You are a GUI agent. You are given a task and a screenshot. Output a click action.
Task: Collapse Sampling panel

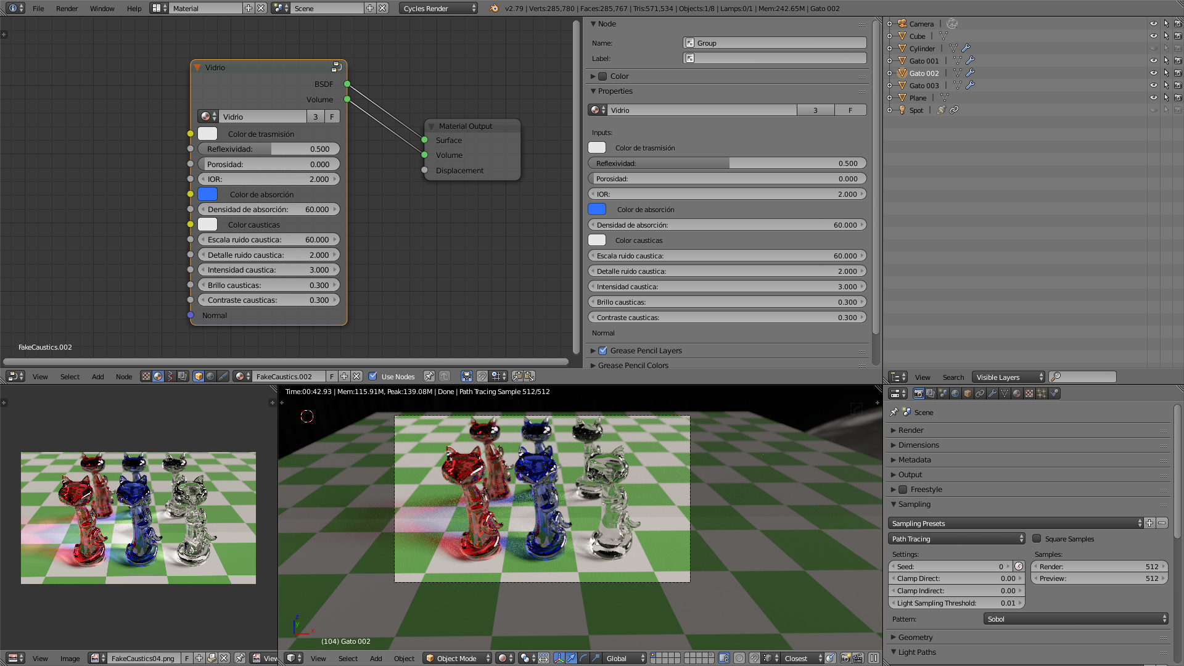click(x=914, y=504)
